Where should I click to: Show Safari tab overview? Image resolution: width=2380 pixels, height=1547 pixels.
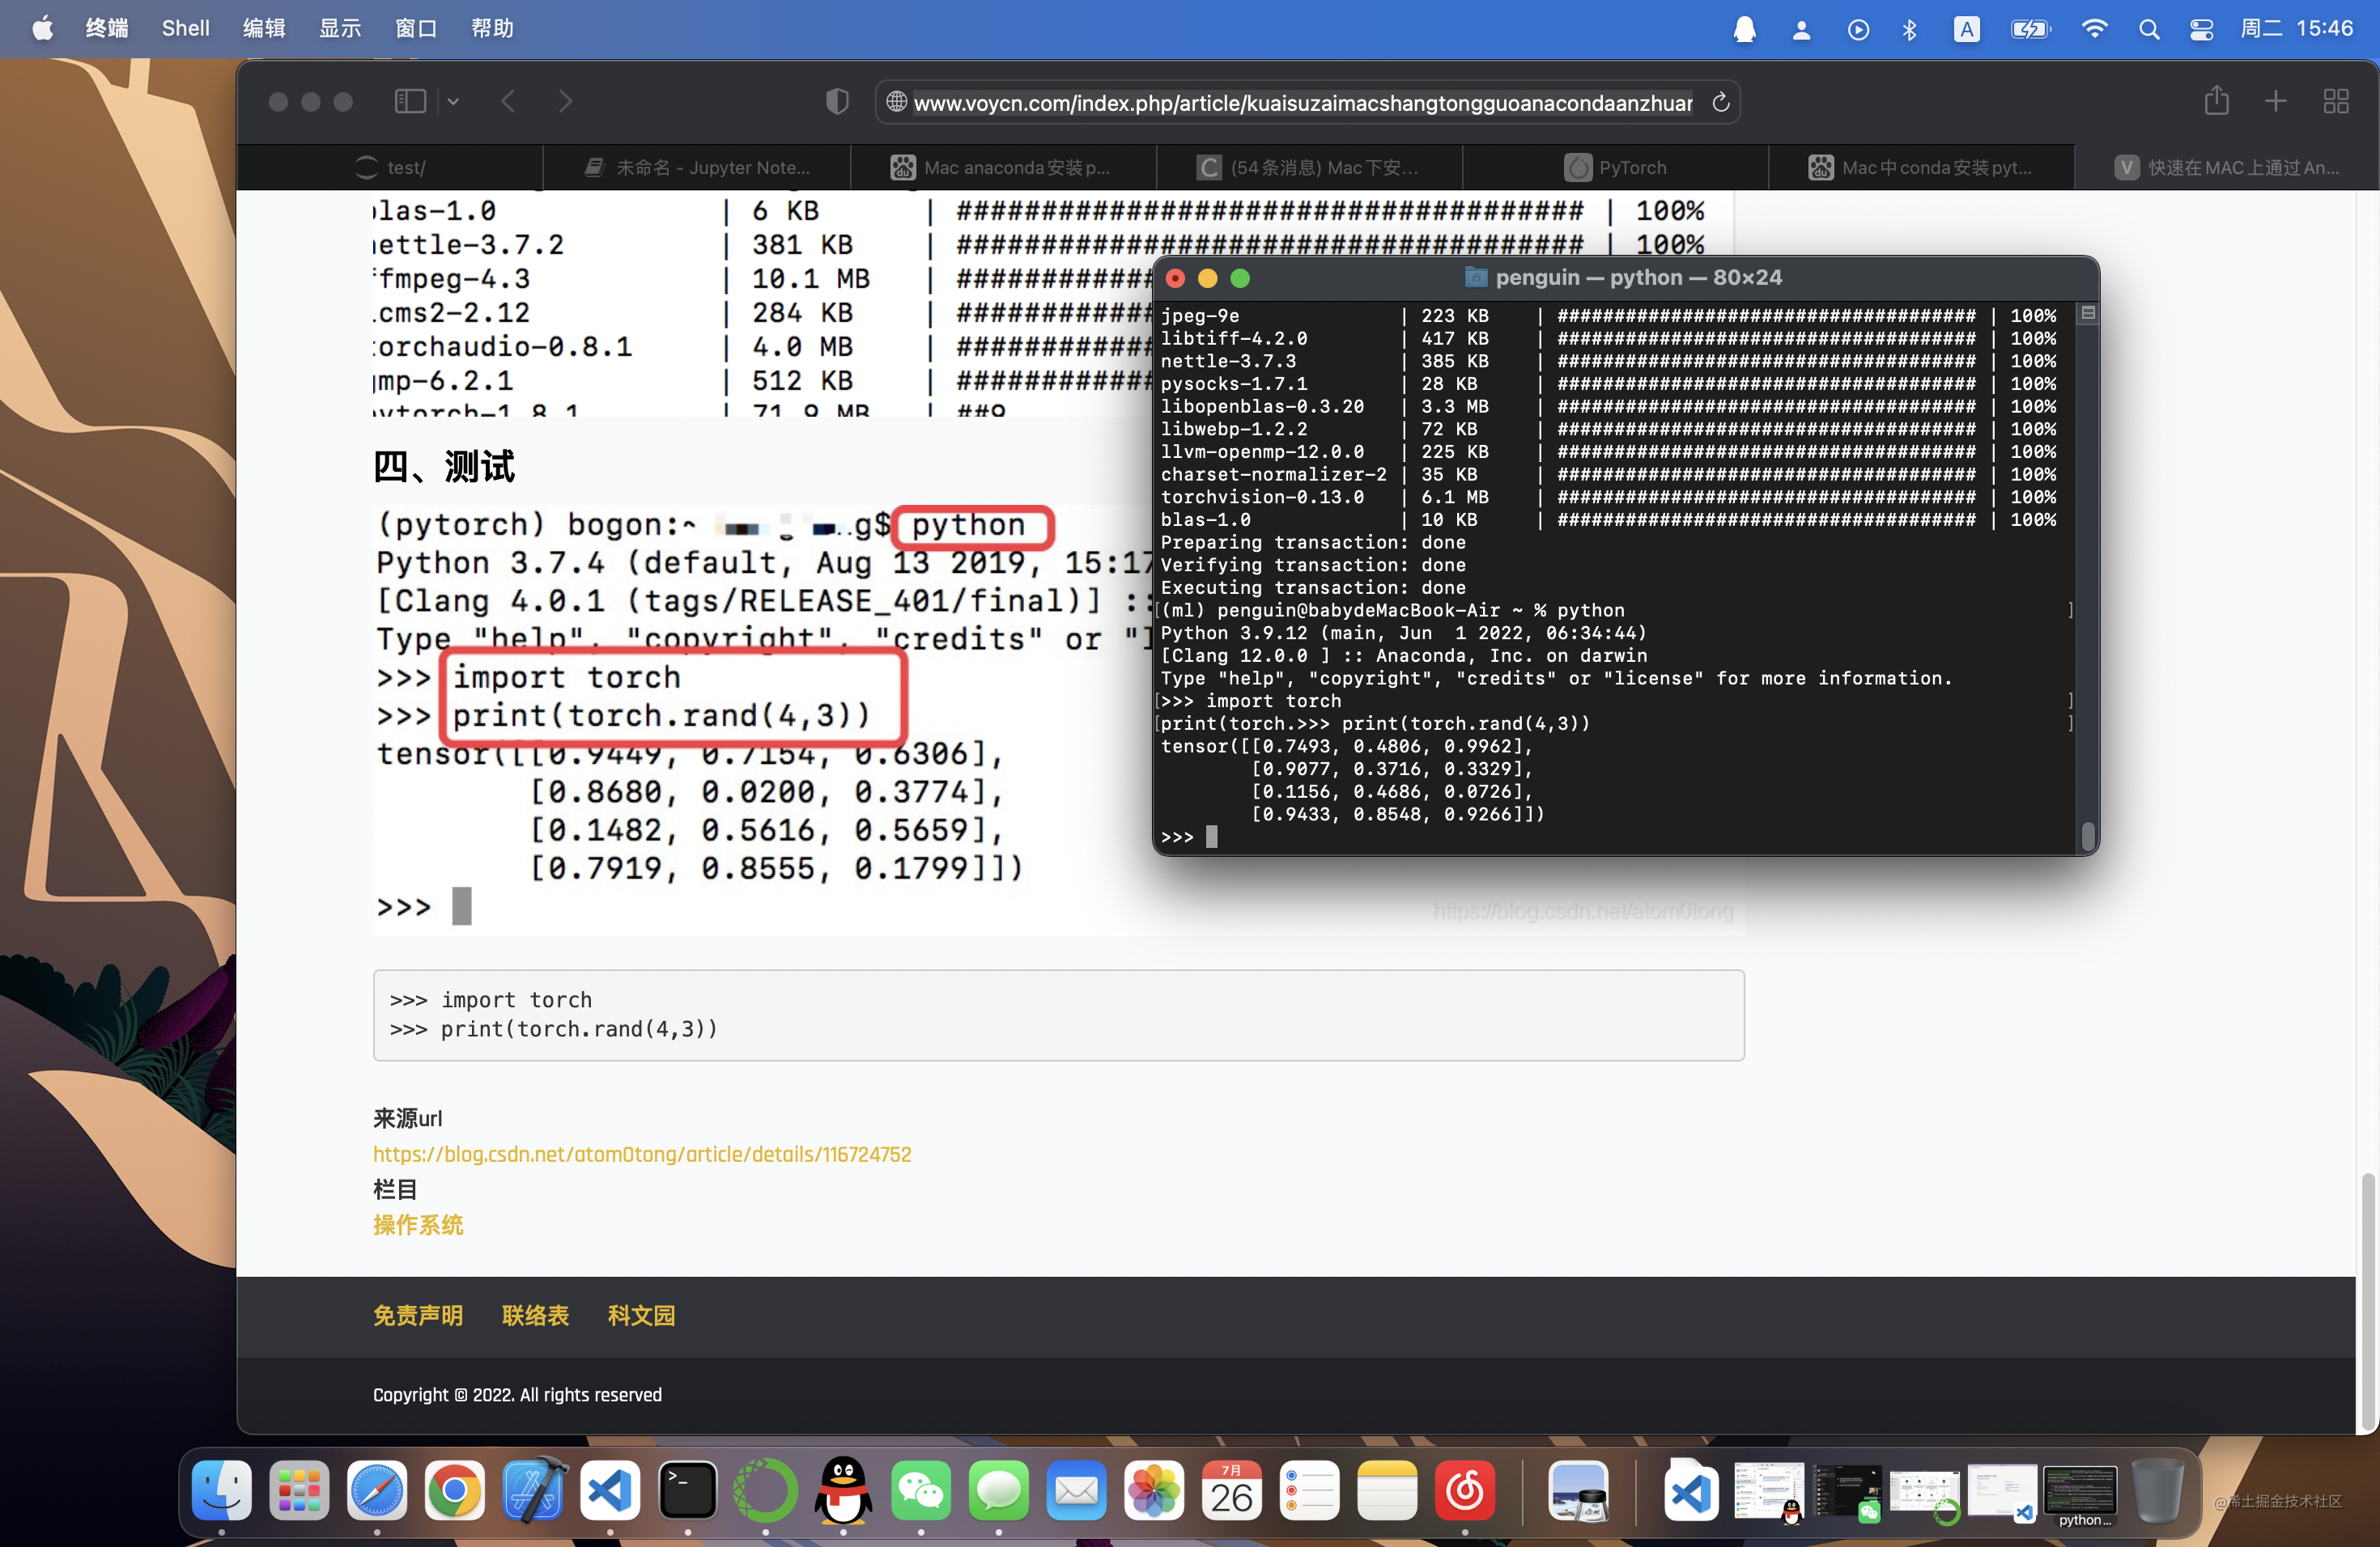[x=2336, y=101]
